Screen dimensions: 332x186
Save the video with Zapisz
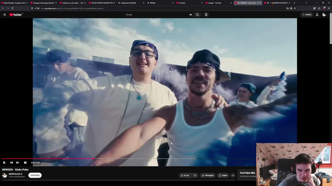pos(223,175)
